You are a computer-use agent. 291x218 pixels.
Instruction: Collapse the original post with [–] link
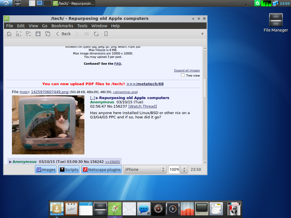pos(92,98)
